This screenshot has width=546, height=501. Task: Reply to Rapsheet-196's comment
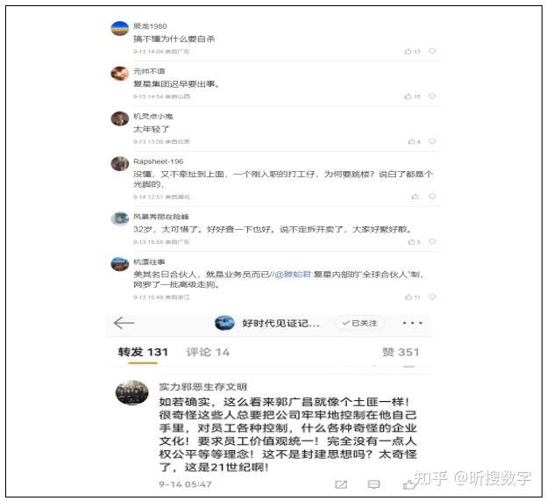coord(432,197)
